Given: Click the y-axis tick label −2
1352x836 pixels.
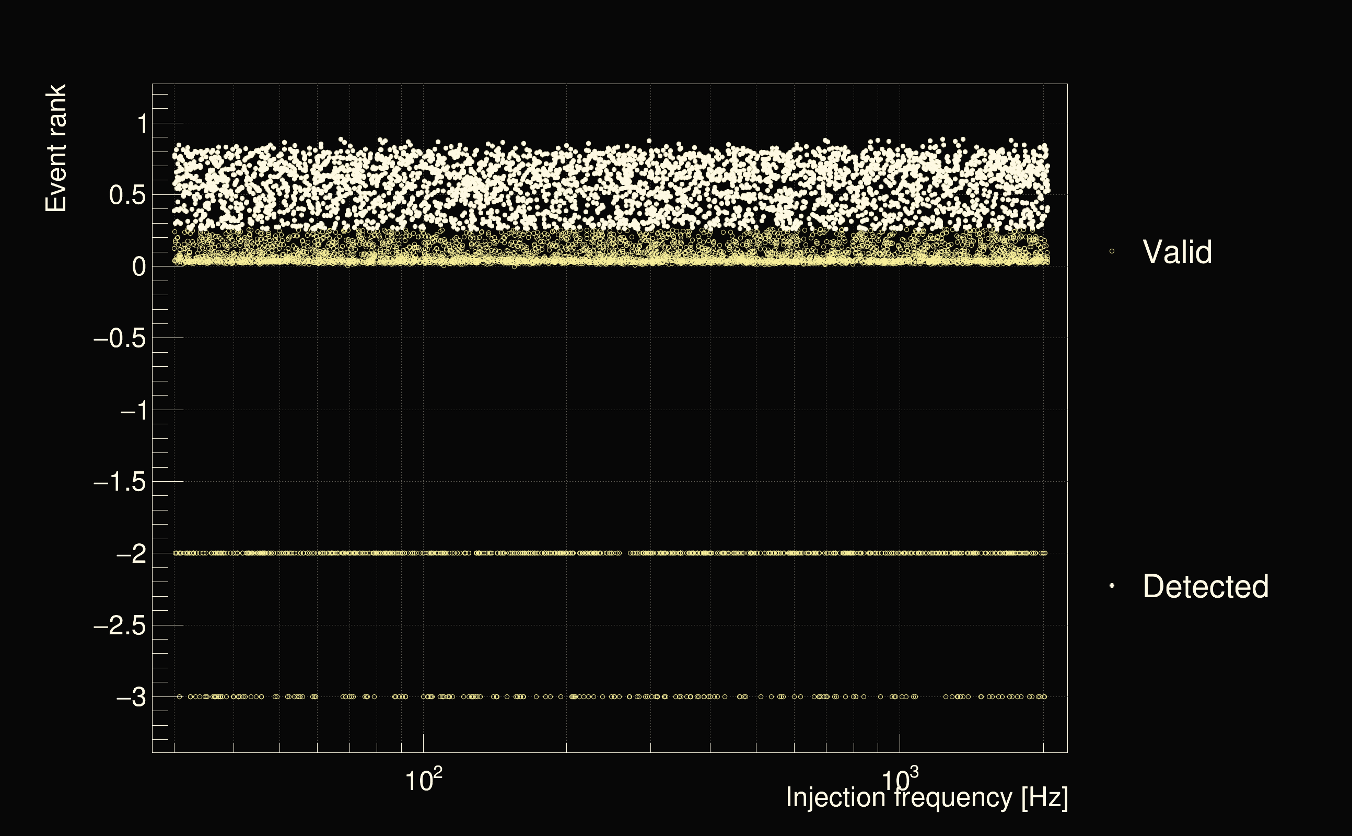Looking at the screenshot, I should coord(132,553).
